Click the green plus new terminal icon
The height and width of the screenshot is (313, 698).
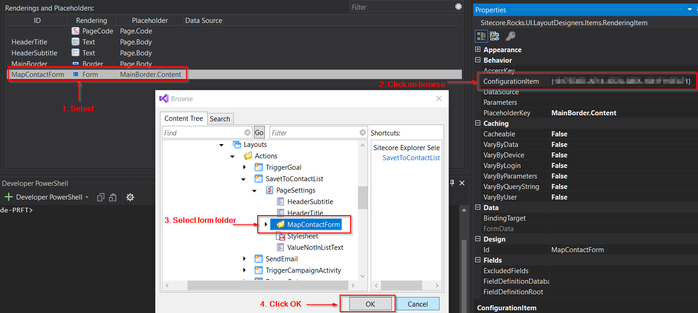8,197
